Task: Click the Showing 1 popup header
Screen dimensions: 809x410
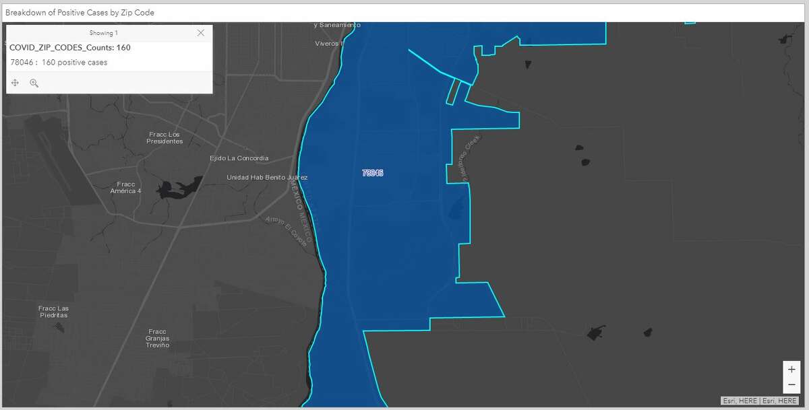Action: pos(103,32)
